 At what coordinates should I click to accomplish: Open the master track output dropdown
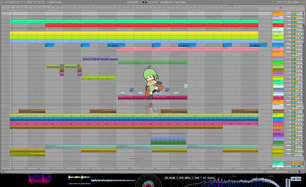287,166
